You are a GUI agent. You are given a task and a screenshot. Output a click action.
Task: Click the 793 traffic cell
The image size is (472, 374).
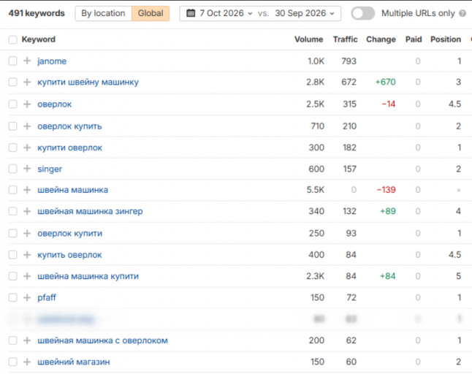click(349, 61)
